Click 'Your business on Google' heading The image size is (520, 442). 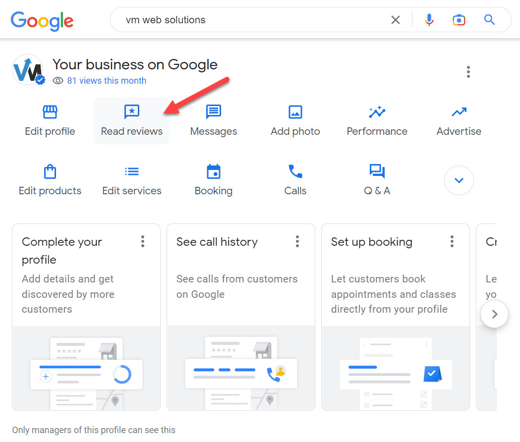(x=135, y=64)
